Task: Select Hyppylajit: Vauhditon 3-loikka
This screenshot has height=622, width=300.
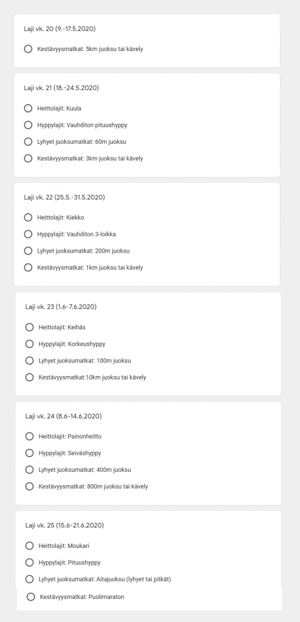Action: click(x=28, y=234)
